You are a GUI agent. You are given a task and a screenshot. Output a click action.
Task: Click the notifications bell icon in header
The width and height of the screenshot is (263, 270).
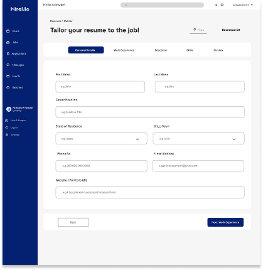click(217, 5)
